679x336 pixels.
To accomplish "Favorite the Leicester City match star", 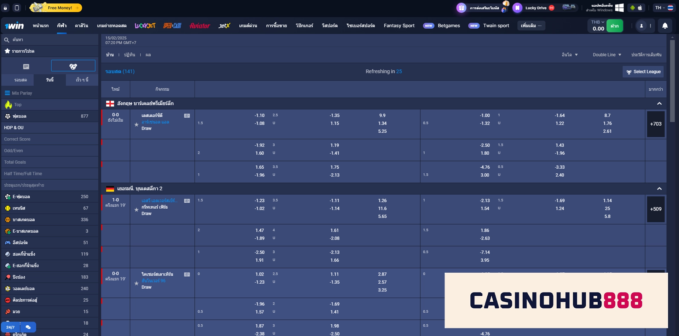I will (x=136, y=124).
